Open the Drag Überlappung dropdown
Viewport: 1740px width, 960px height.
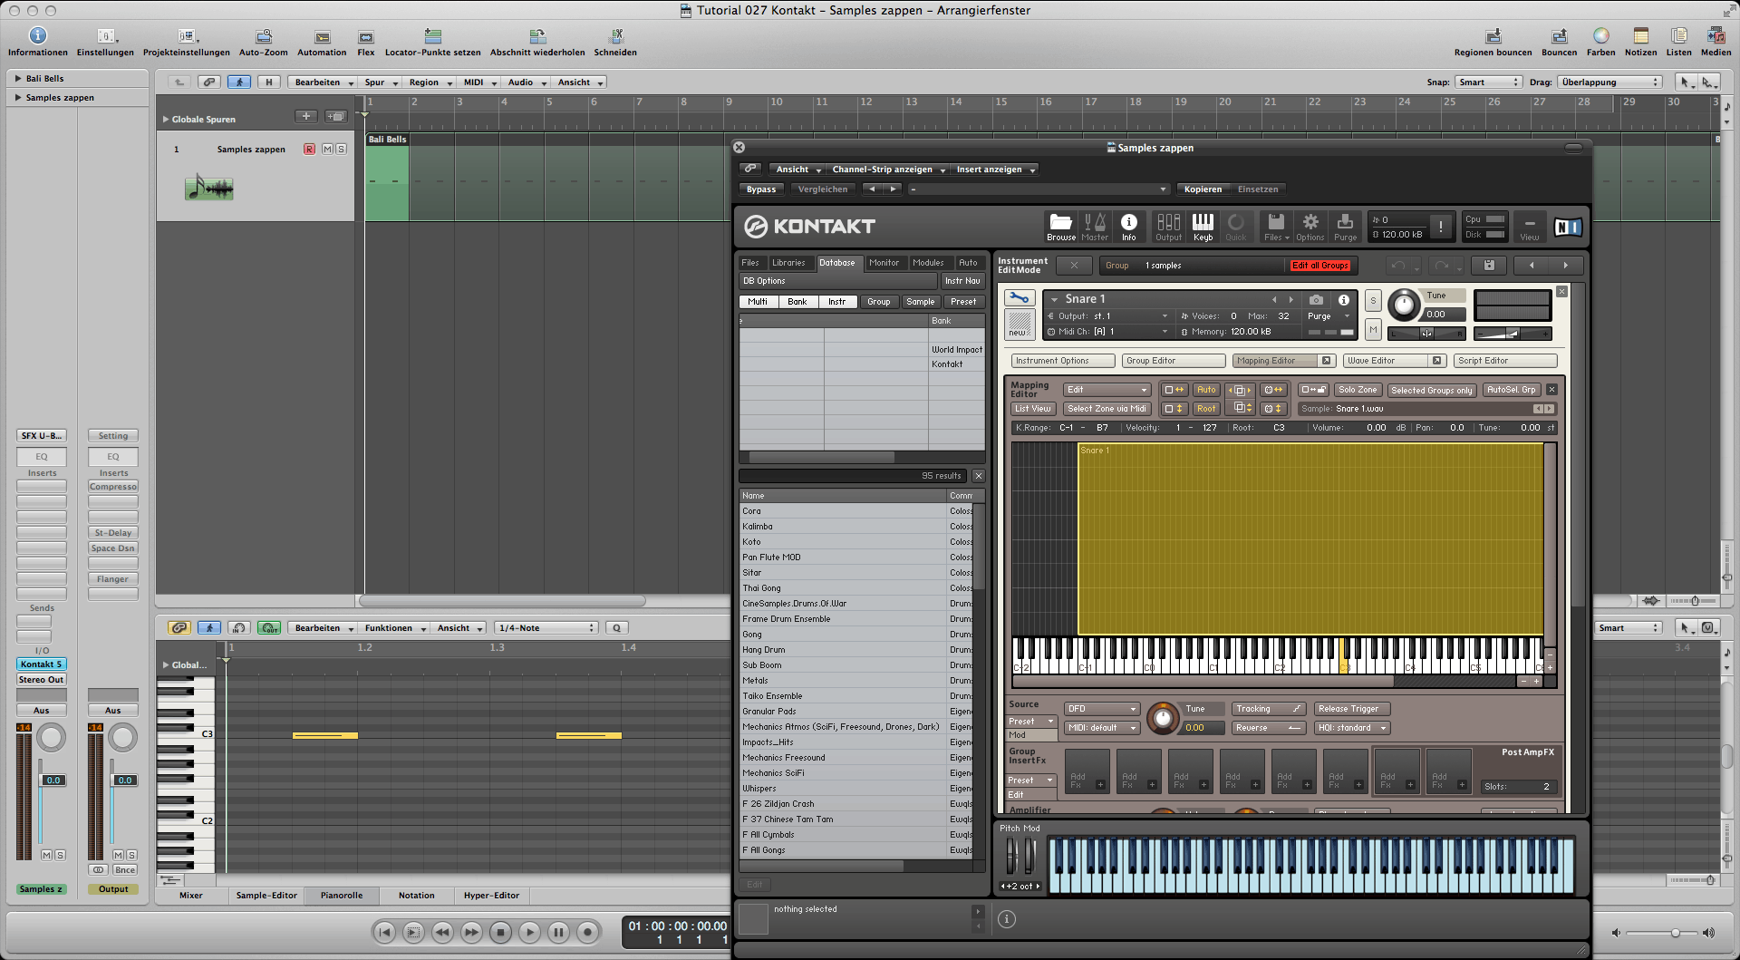point(1609,82)
